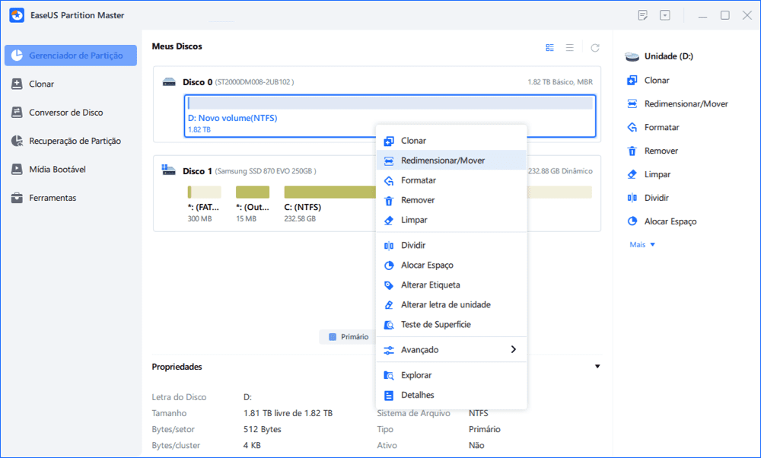
Task: Click the "232.88 GB Dinâmico" disk info
Action: click(x=561, y=171)
